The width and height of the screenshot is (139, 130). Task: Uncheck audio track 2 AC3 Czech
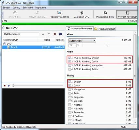click(x=69, y=61)
